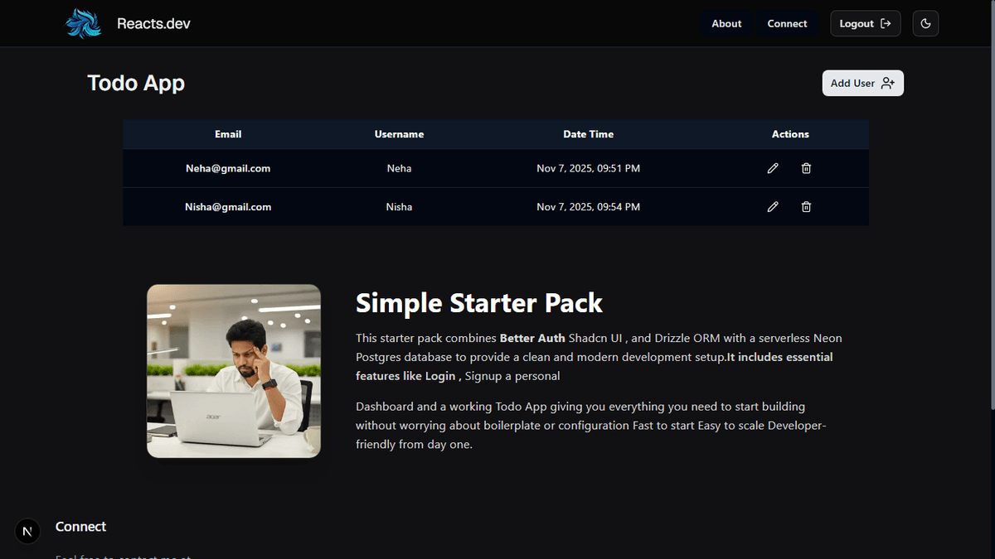Image resolution: width=995 pixels, height=559 pixels.
Task: Click trash icon for Nisha@gmail.com
Action: (x=806, y=207)
